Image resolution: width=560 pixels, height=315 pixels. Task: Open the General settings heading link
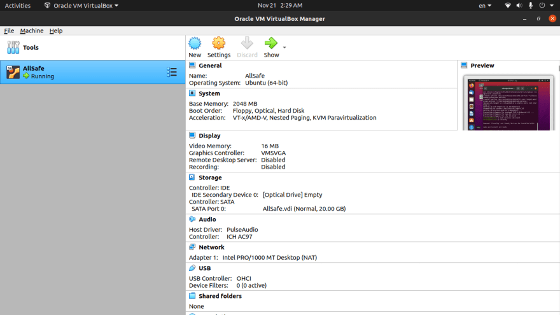(x=210, y=66)
